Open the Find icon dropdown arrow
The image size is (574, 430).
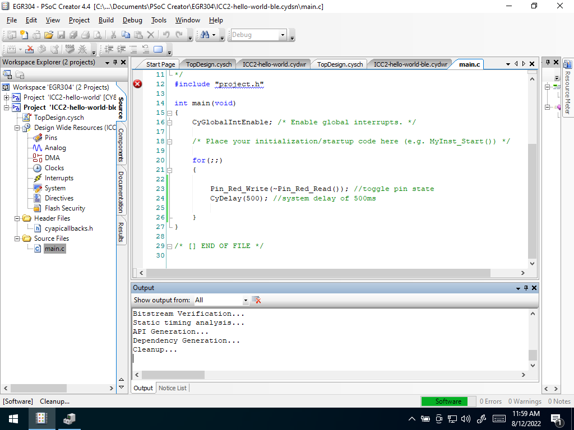click(214, 35)
